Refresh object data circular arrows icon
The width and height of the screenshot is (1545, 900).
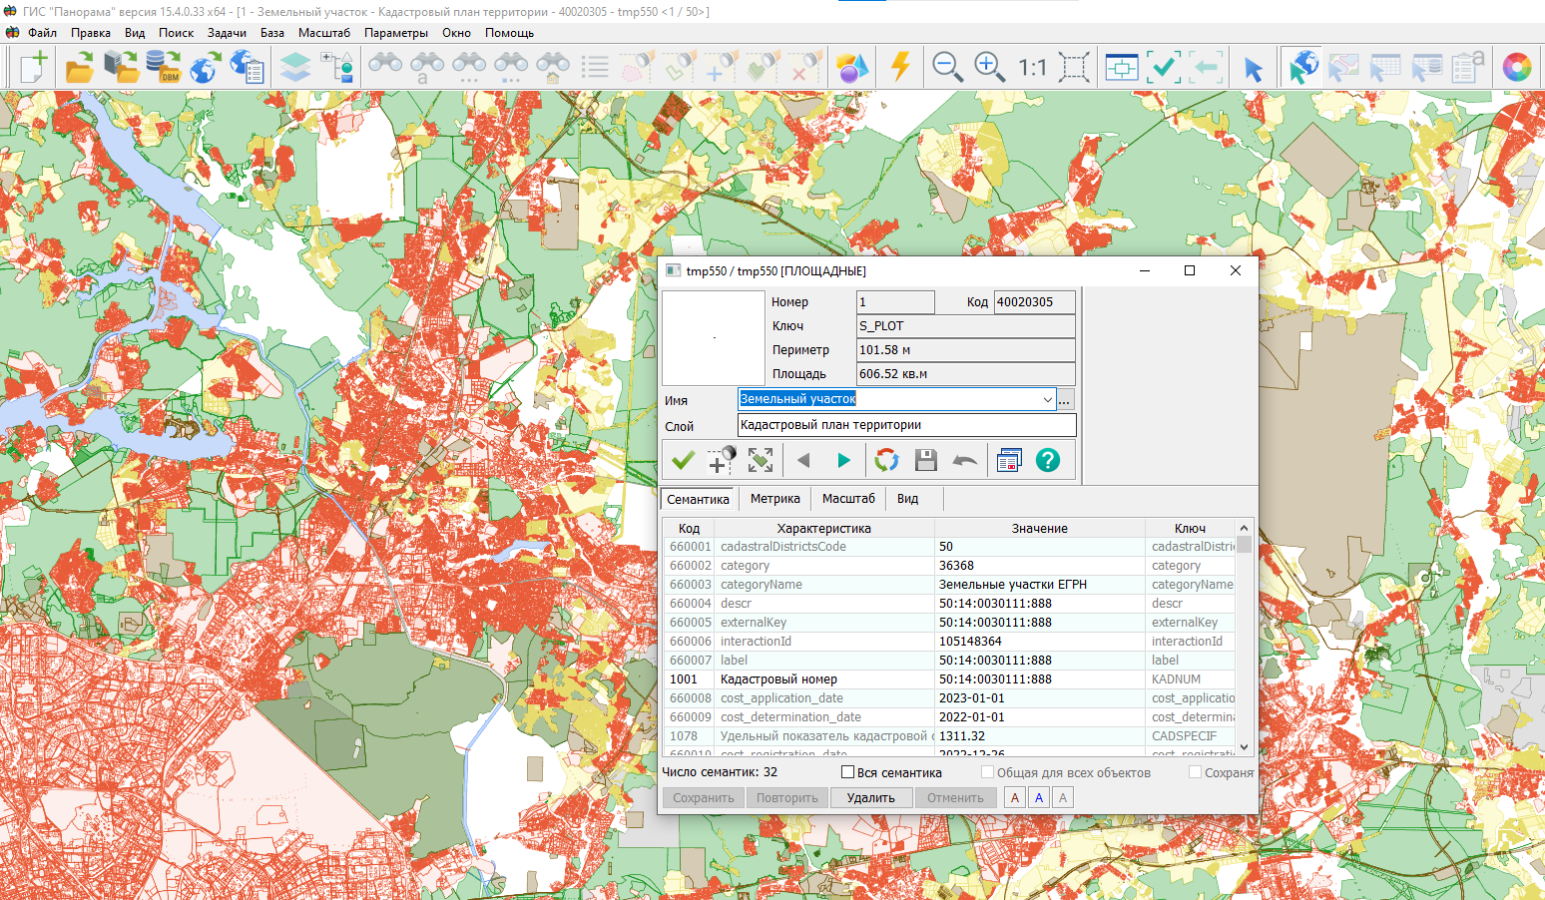coord(886,460)
